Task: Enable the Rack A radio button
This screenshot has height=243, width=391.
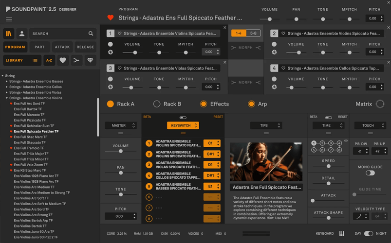Action: (x=110, y=104)
